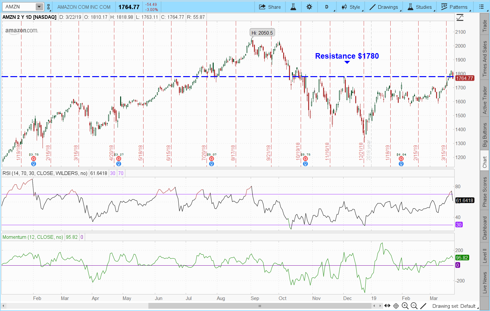
Task: Open the Times And Sales sidebar tab
Action: pos(484,59)
